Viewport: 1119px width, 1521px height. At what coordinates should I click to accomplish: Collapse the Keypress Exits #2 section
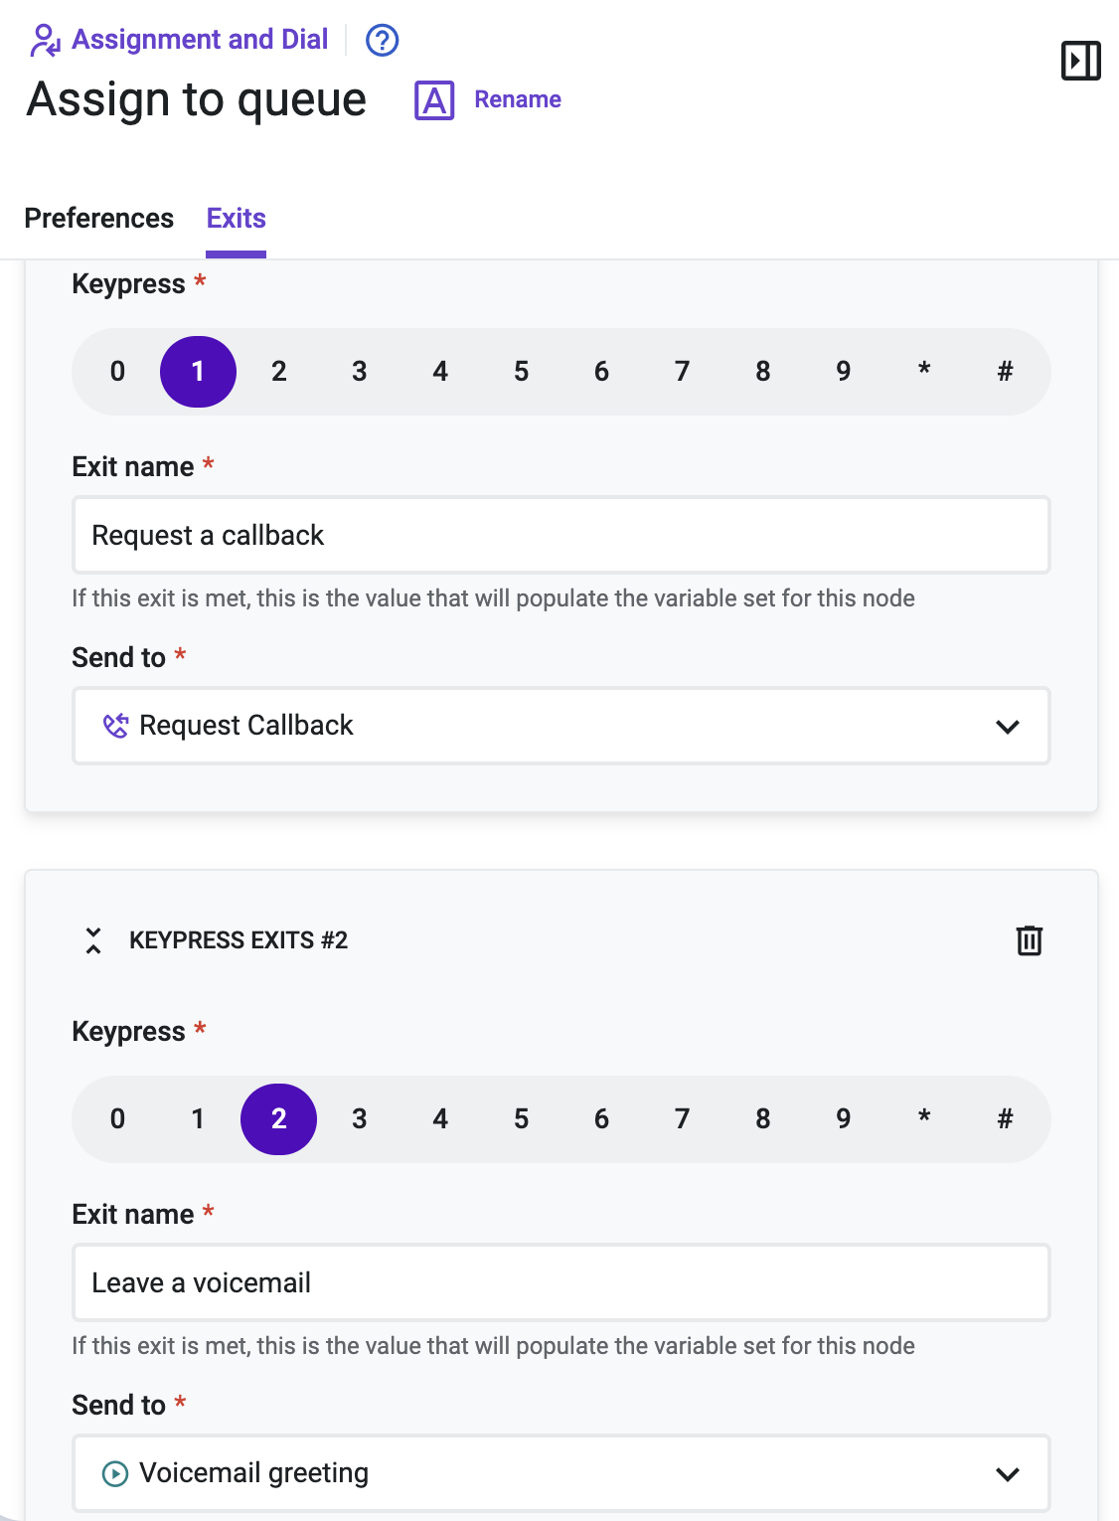coord(93,940)
